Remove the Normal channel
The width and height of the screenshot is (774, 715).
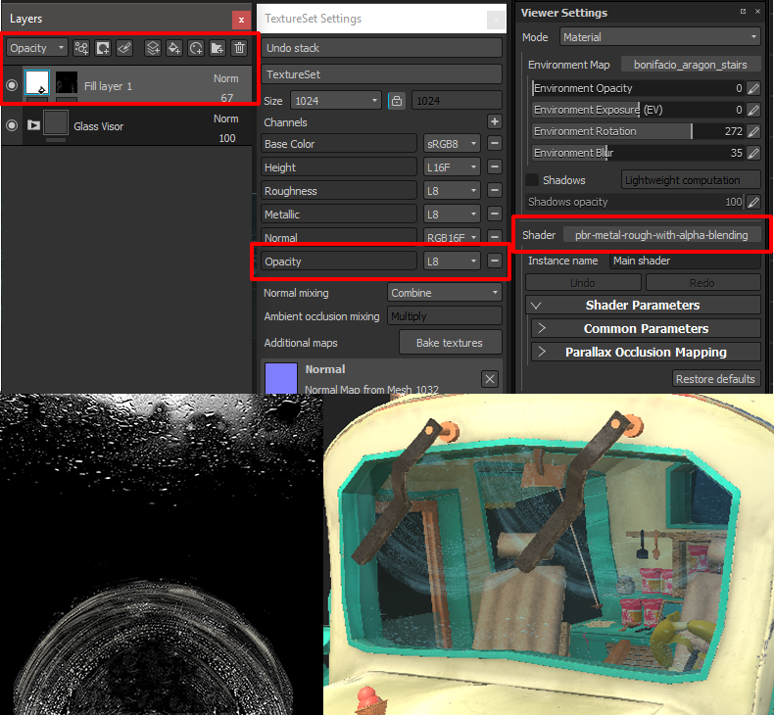[495, 236]
